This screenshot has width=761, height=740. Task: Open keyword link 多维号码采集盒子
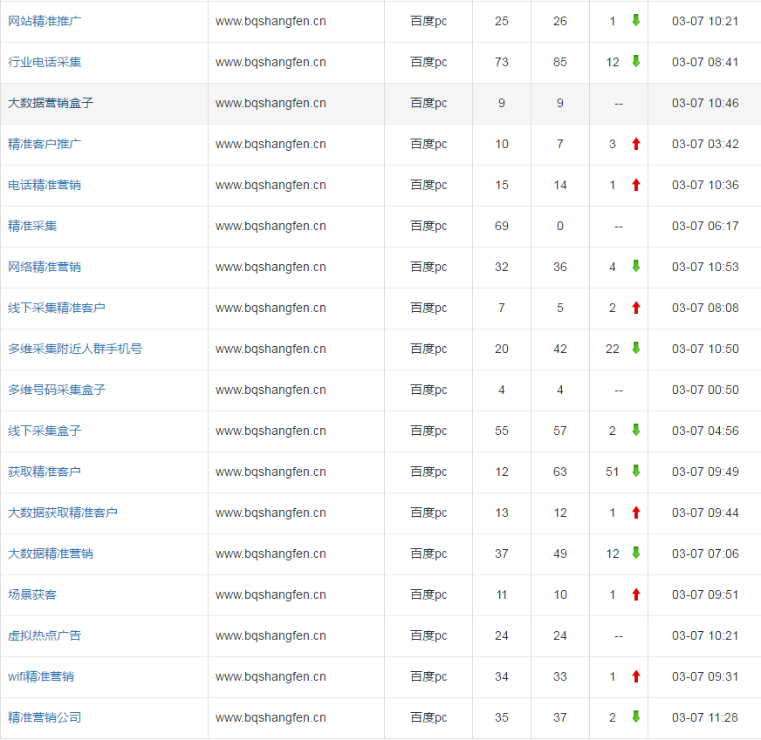[x=57, y=390]
